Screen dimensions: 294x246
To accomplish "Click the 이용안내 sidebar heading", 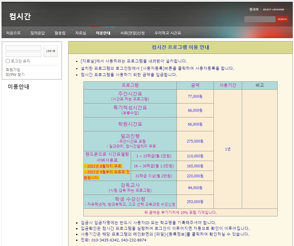I will tap(19, 87).
